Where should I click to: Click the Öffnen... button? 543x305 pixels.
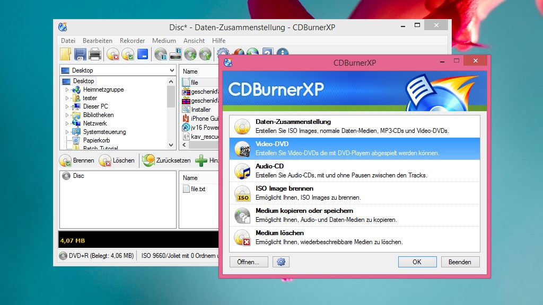(249, 262)
